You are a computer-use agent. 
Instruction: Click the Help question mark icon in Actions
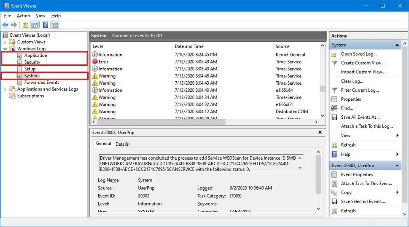[334, 154]
